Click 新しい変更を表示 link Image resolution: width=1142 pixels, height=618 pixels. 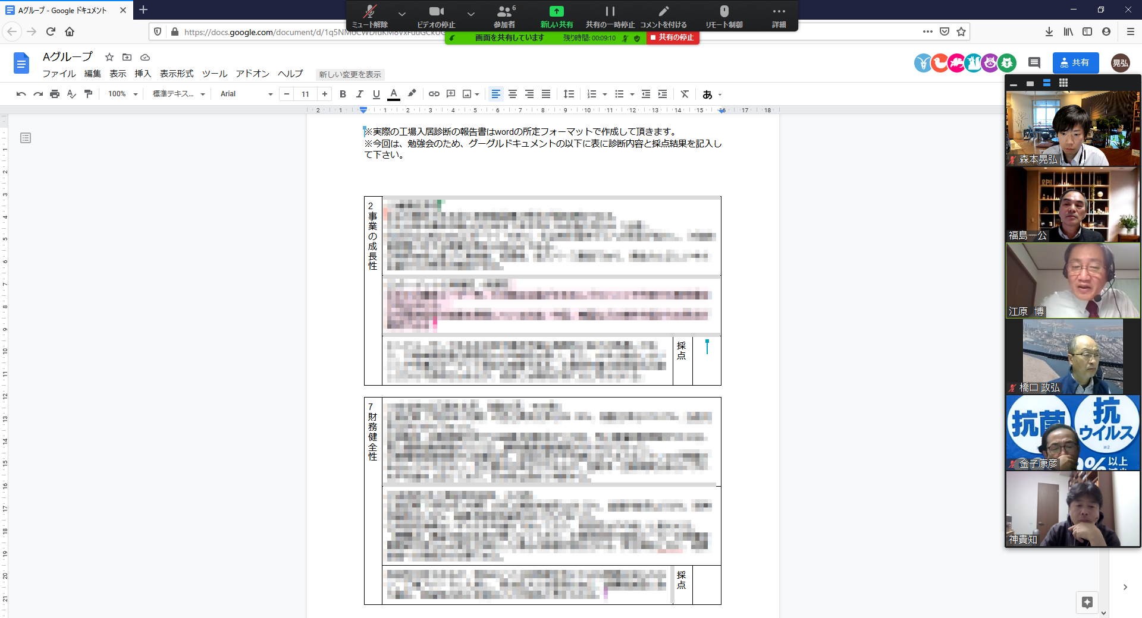pos(350,74)
